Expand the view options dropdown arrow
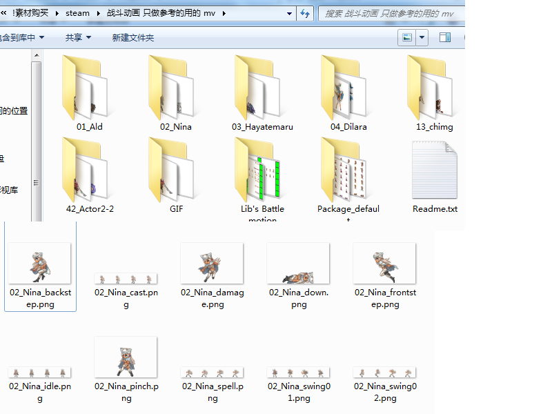 (x=422, y=37)
